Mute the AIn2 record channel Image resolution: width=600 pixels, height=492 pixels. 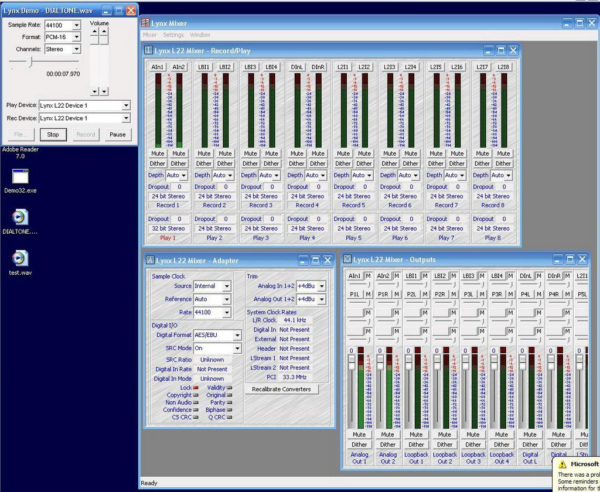click(x=178, y=153)
